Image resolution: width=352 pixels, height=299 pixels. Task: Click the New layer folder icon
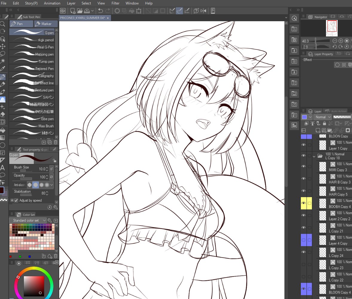pos(330,130)
